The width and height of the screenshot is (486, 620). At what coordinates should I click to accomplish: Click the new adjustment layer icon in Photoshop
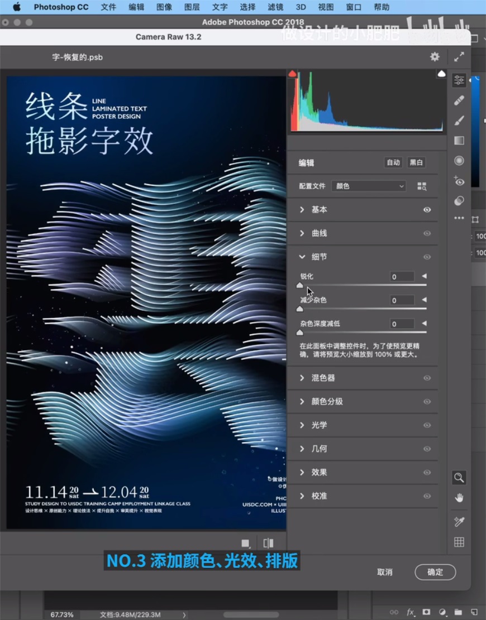[x=442, y=612]
